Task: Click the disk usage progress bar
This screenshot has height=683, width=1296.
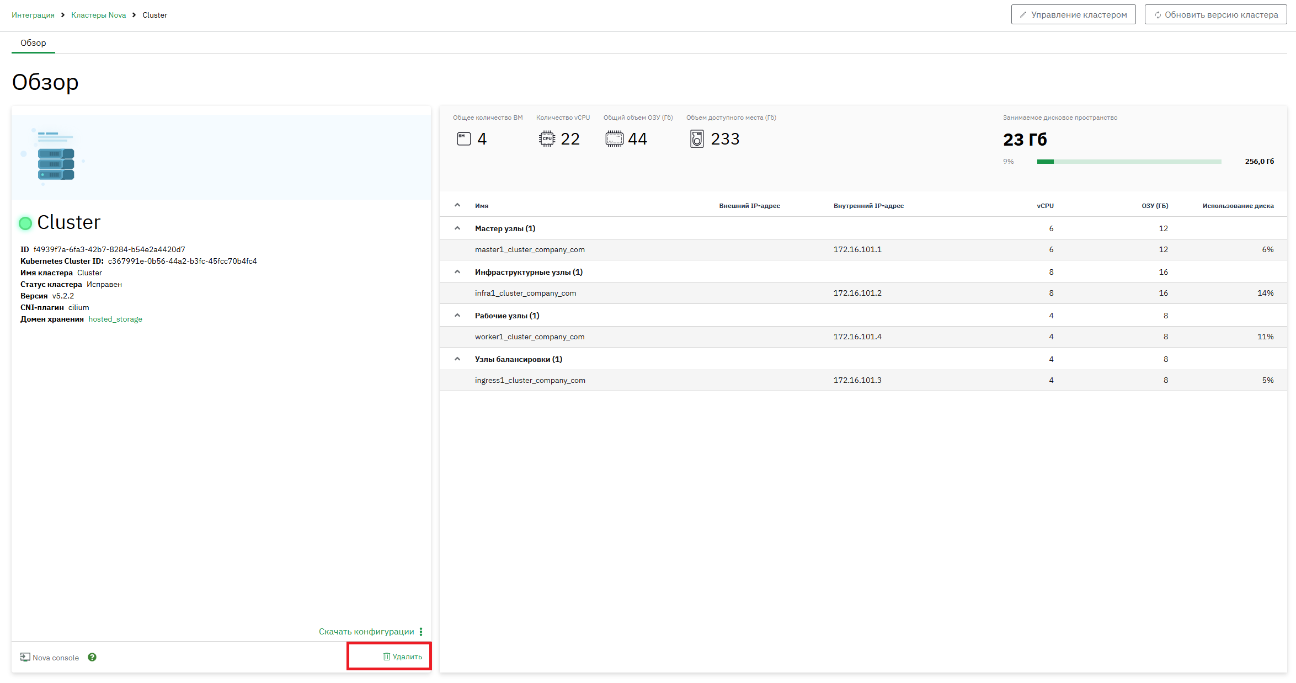Action: click(x=1129, y=162)
